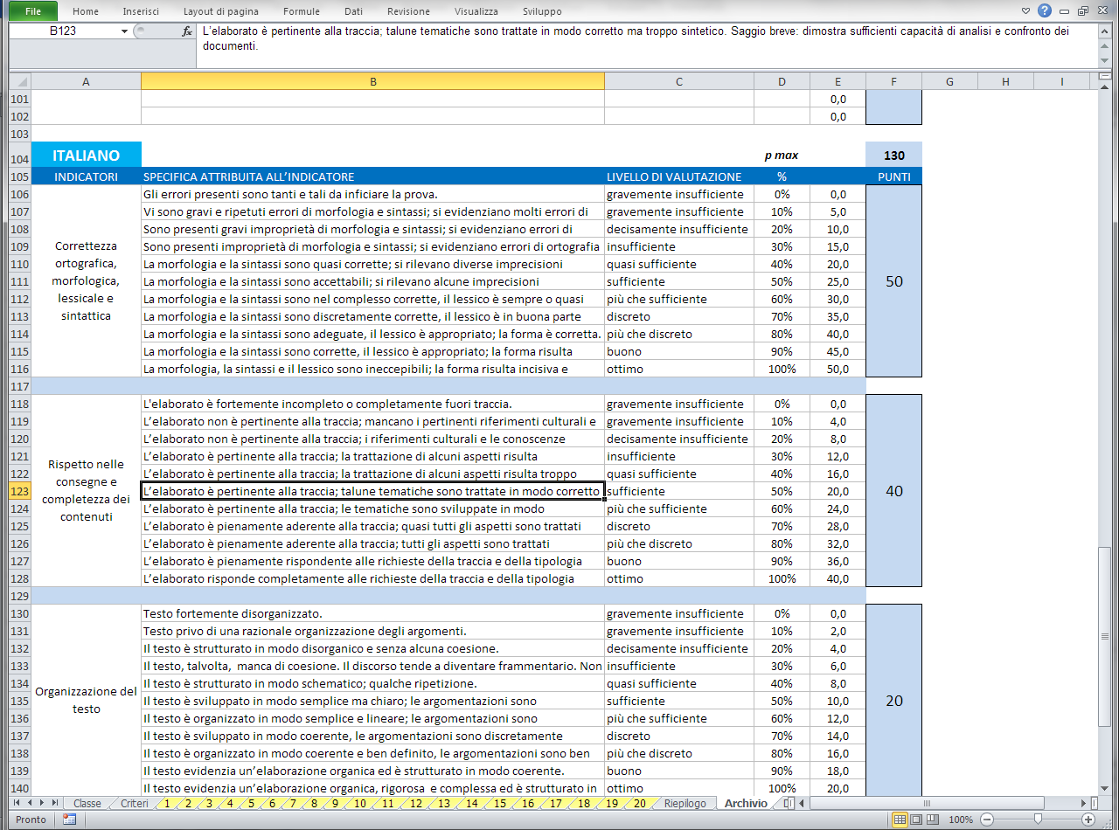Select column F header
This screenshot has height=830, width=1119.
pyautogui.click(x=893, y=81)
